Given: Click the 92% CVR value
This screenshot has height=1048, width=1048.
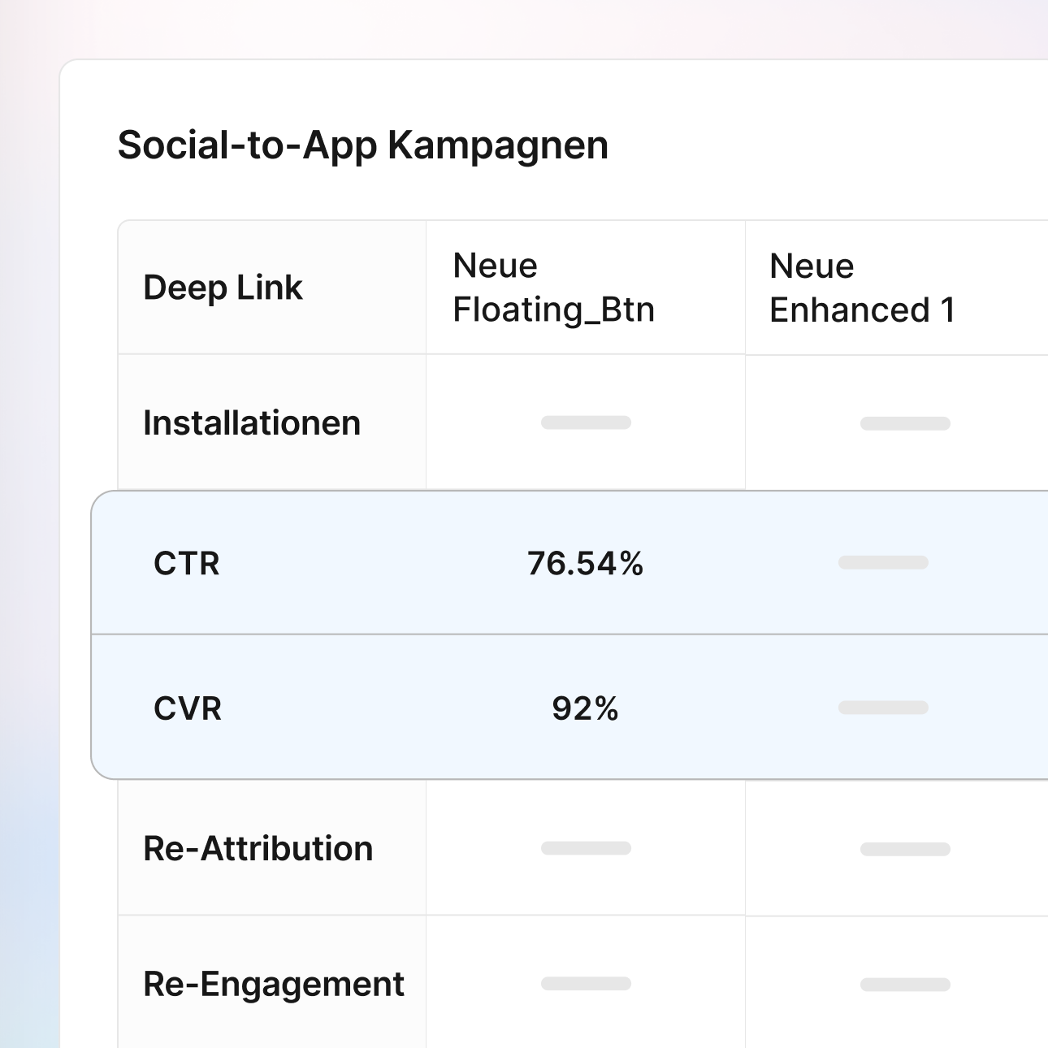Looking at the screenshot, I should 585,708.
